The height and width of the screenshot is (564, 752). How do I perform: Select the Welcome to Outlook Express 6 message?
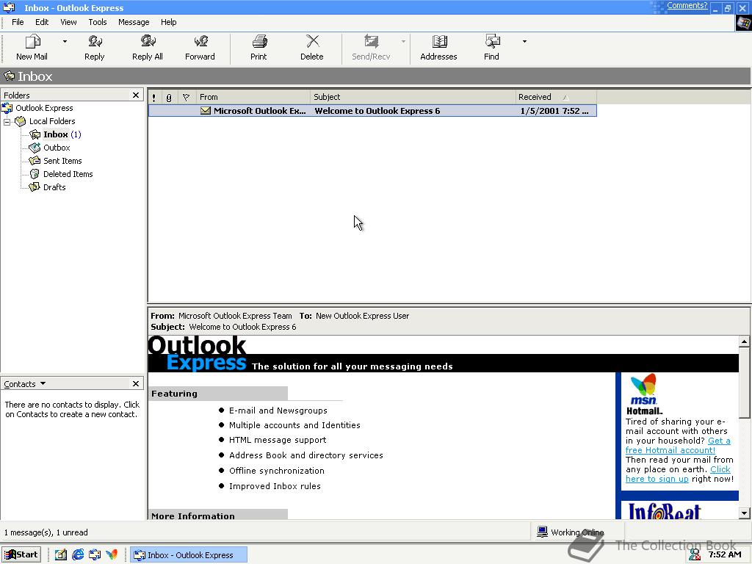[372, 111]
